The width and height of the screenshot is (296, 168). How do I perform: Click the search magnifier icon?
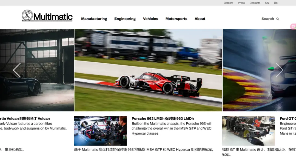277,19
